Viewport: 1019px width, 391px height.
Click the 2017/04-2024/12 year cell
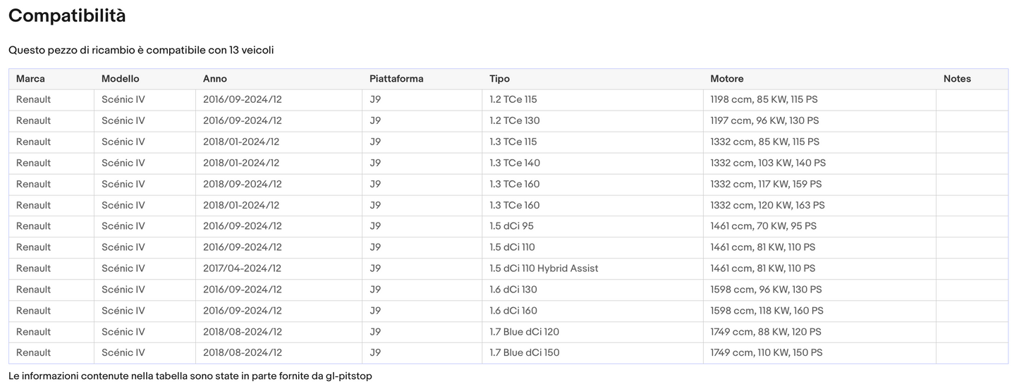pyautogui.click(x=242, y=268)
